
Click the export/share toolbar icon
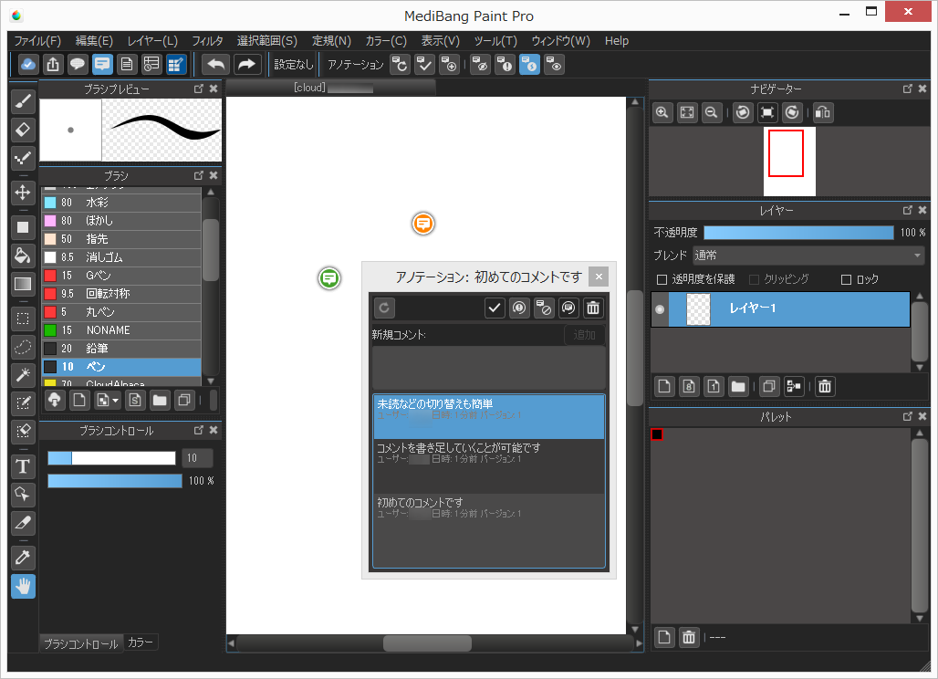[53, 65]
